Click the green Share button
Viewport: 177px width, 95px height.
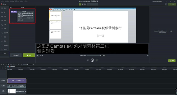coord(172,4)
